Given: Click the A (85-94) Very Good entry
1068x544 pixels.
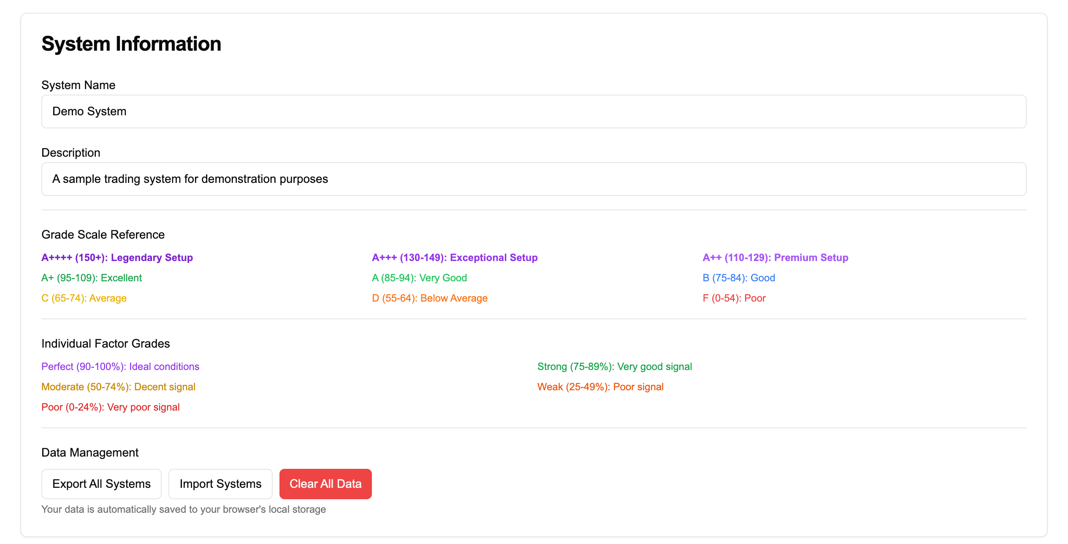Looking at the screenshot, I should point(419,278).
